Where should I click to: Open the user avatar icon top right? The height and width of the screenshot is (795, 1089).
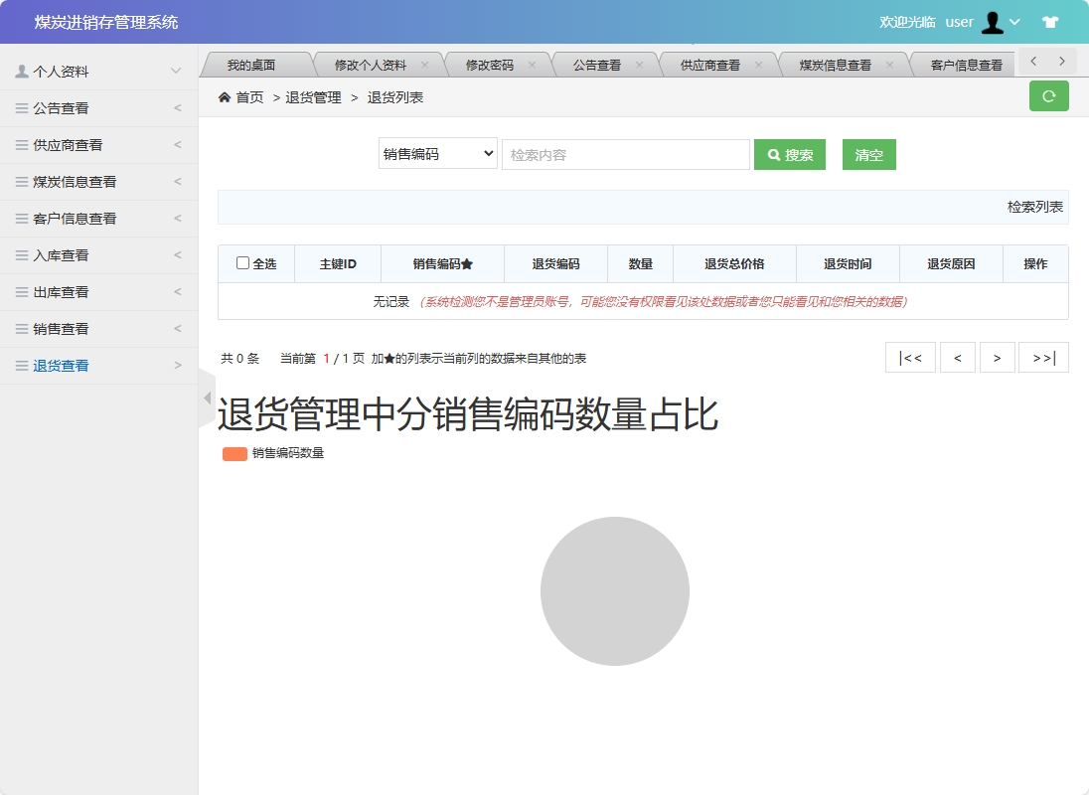[993, 21]
